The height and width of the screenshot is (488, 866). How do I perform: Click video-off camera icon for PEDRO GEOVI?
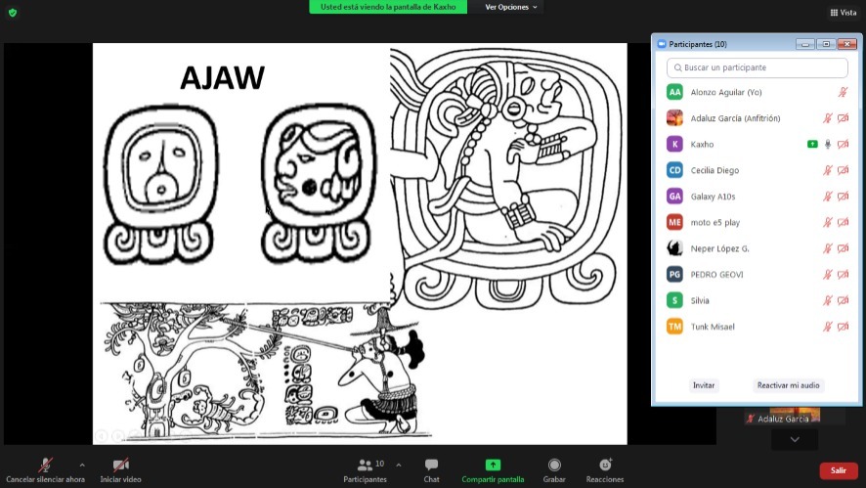coord(843,275)
